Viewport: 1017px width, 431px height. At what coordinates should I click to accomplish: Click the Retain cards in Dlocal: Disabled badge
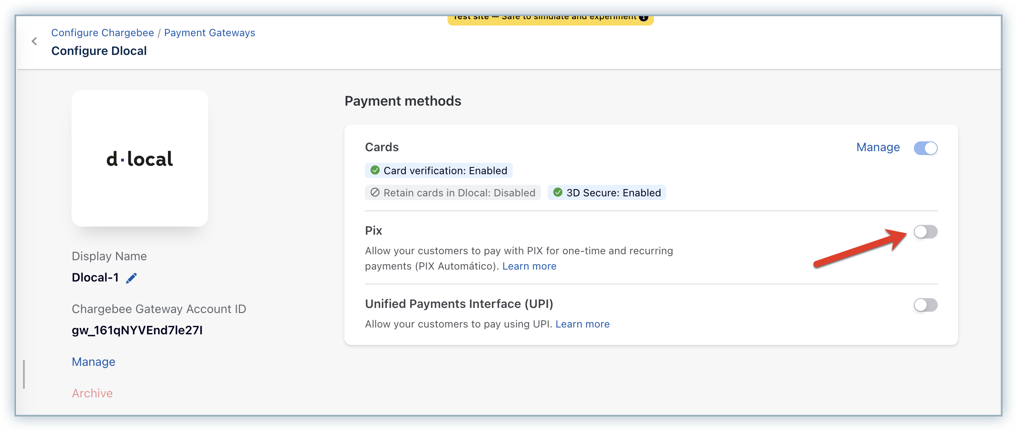[x=453, y=193]
